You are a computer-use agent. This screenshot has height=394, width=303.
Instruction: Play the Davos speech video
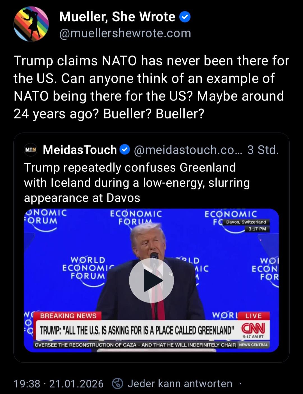pos(151,280)
